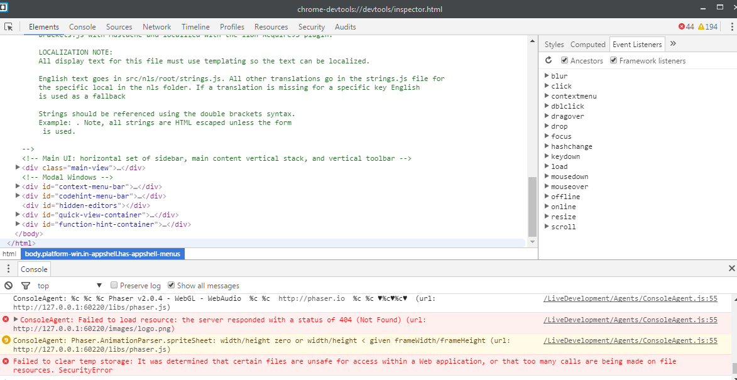Open the DevTools three-dot settings menu

tap(731, 27)
